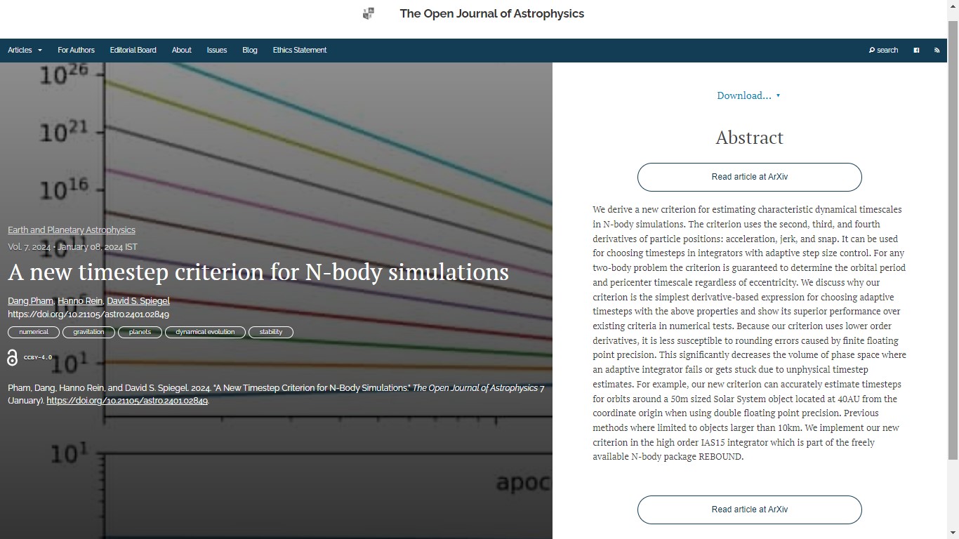Open the RSS feed icon
Screen dimensions: 959x539
pos(937,51)
